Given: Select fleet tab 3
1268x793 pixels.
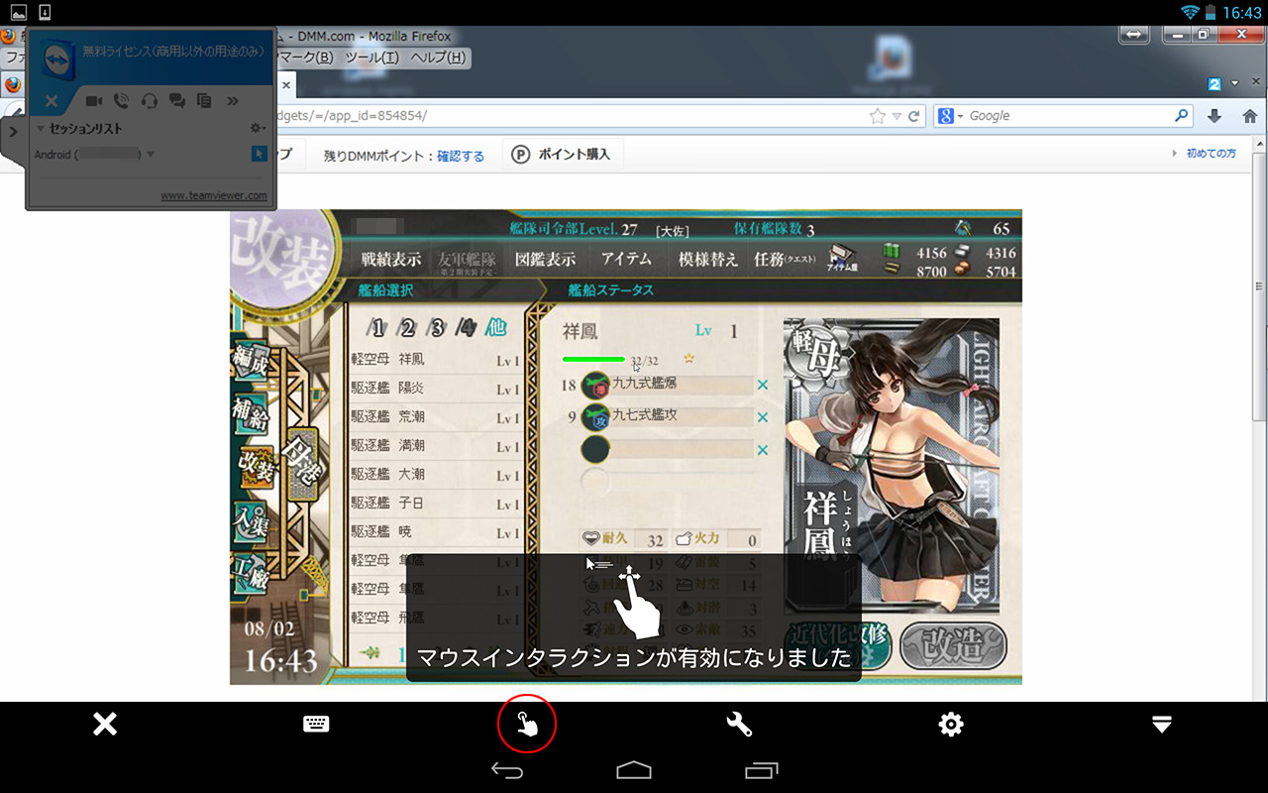Looking at the screenshot, I should pyautogui.click(x=437, y=329).
